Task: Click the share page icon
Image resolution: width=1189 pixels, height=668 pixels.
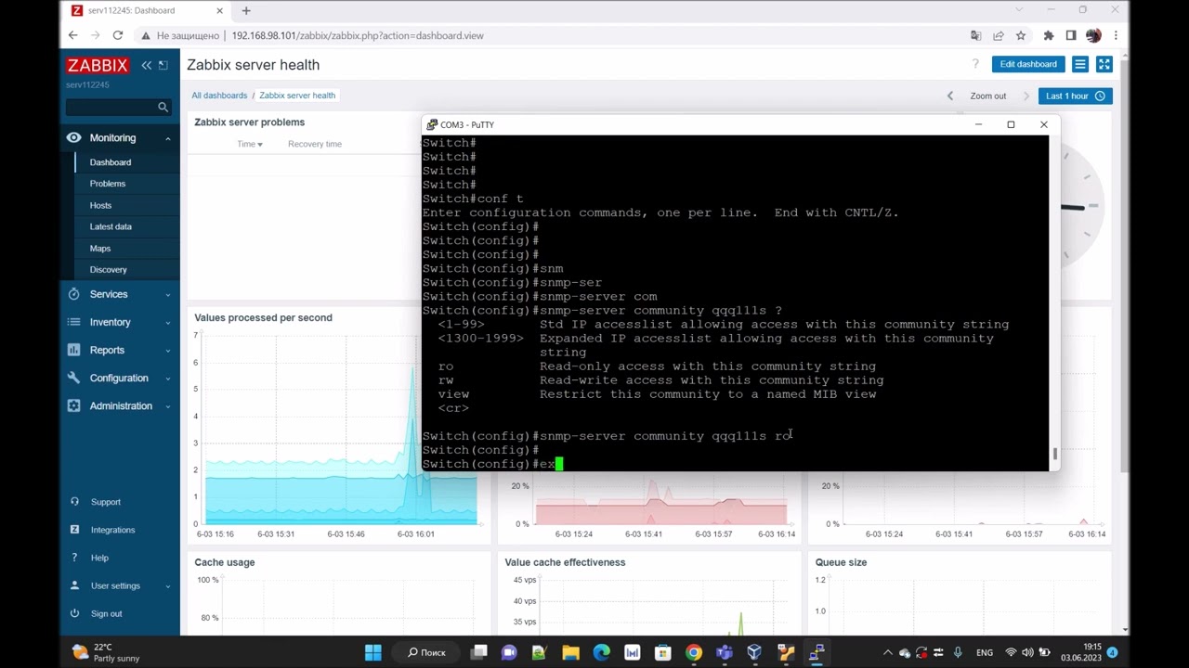Action: click(x=998, y=35)
